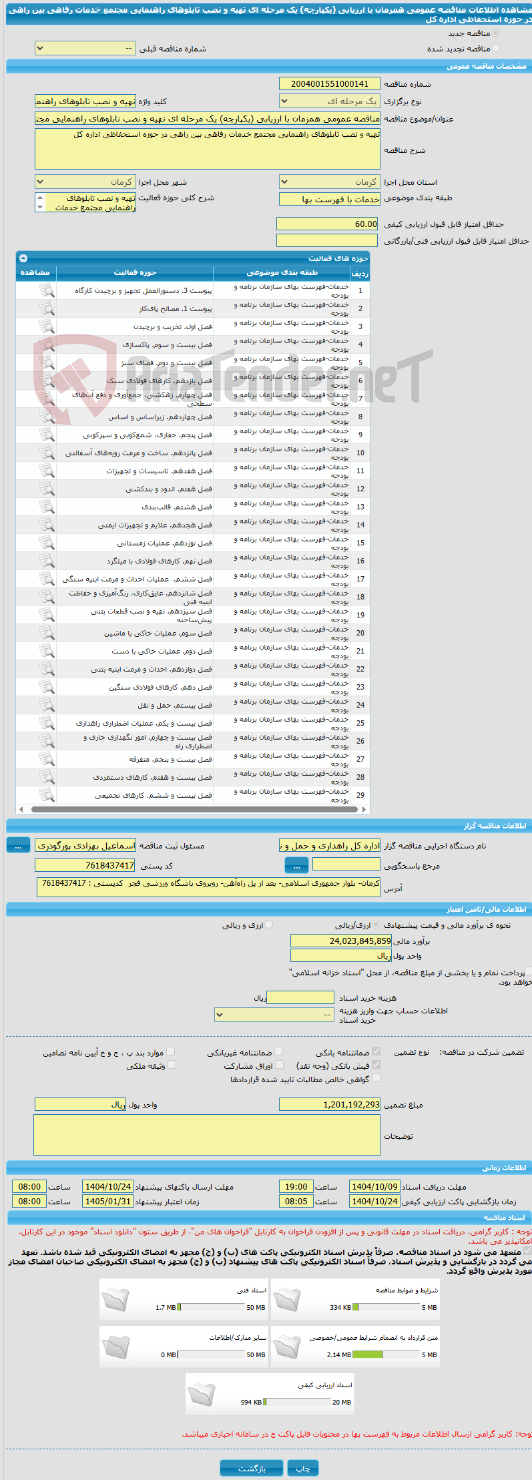The height and width of the screenshot is (1480, 532).
Task: Open view icon for row 2 مصالح پای‌کار
Action: pos(47,308)
